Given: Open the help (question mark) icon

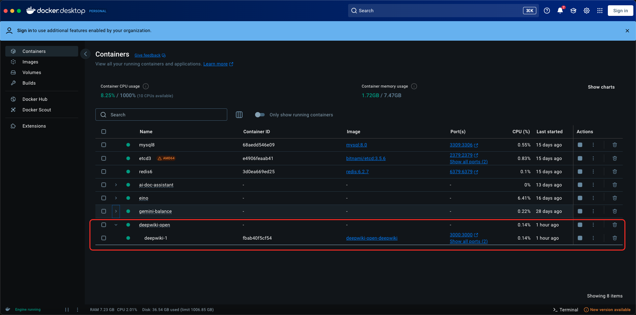Looking at the screenshot, I should pos(547,11).
